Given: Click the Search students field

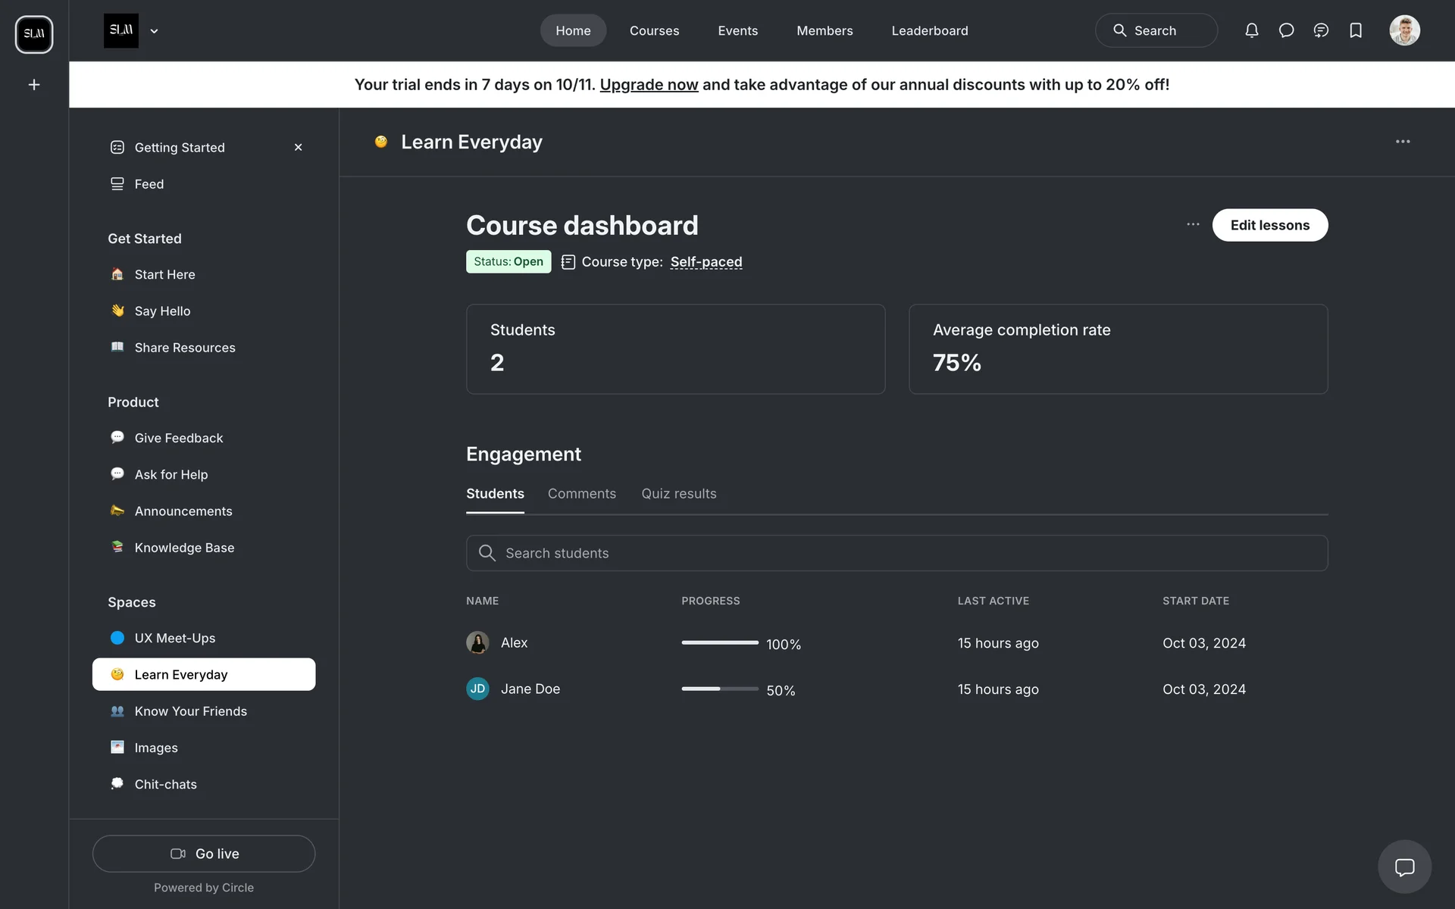Looking at the screenshot, I should 896,553.
